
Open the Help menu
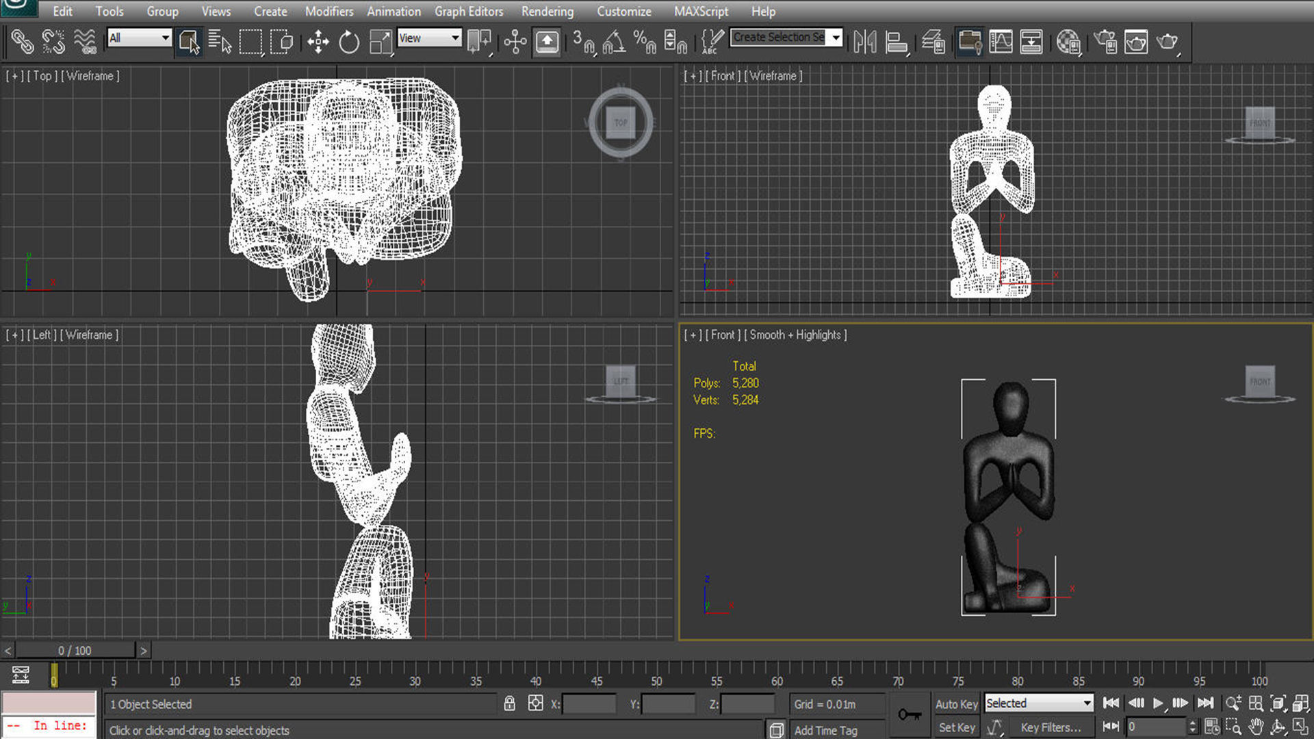tap(763, 12)
